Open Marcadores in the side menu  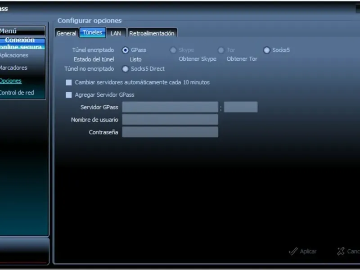click(x=13, y=68)
